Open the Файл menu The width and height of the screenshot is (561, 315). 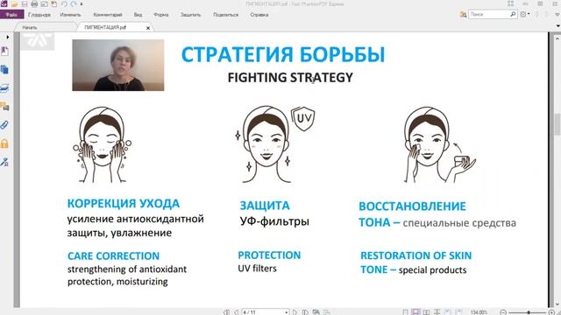[11, 15]
